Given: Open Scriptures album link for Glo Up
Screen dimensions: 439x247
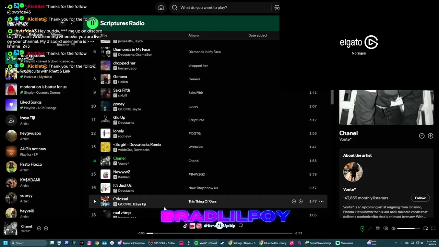Looking at the screenshot, I should coord(196,120).
